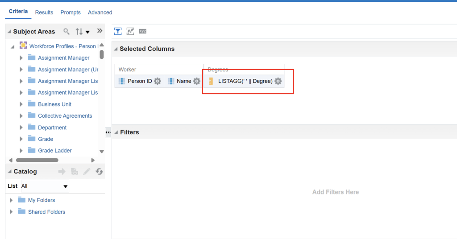
Task: Refresh the Catalog pane
Action: (99, 171)
